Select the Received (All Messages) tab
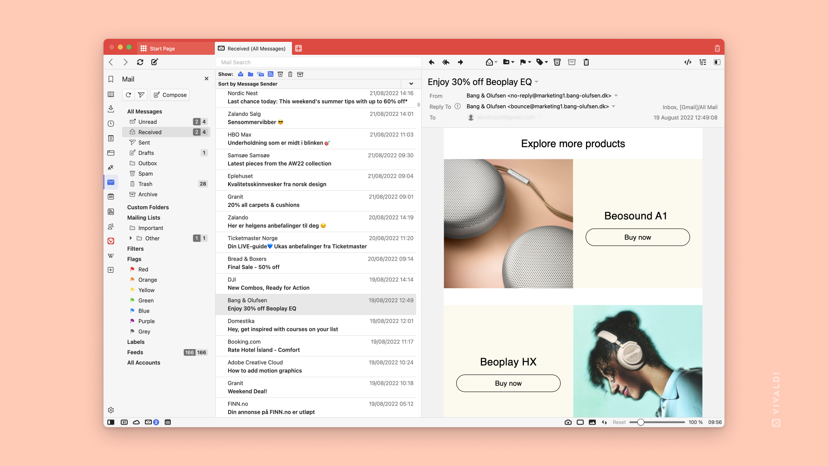The image size is (828, 466). pyautogui.click(x=253, y=48)
